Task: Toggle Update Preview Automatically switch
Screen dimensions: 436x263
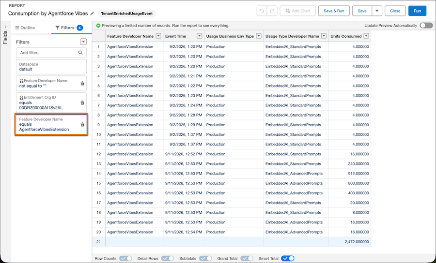Action: 426,26
